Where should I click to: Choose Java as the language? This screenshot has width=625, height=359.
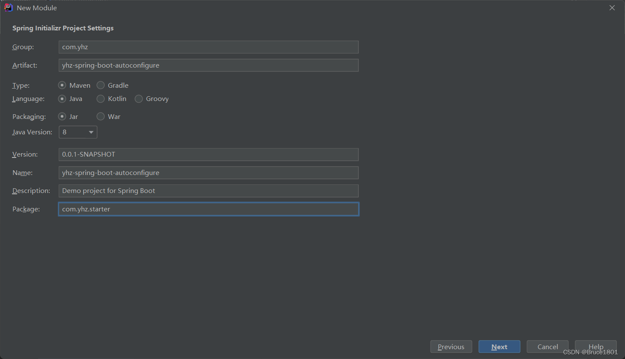click(62, 99)
